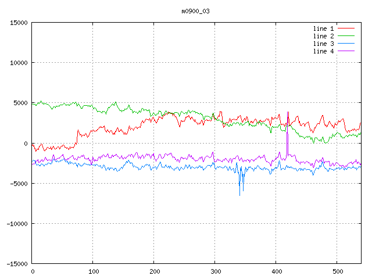The image size is (372, 279).
Task: Click the 200 x-axis tick label
Action: coord(153,271)
